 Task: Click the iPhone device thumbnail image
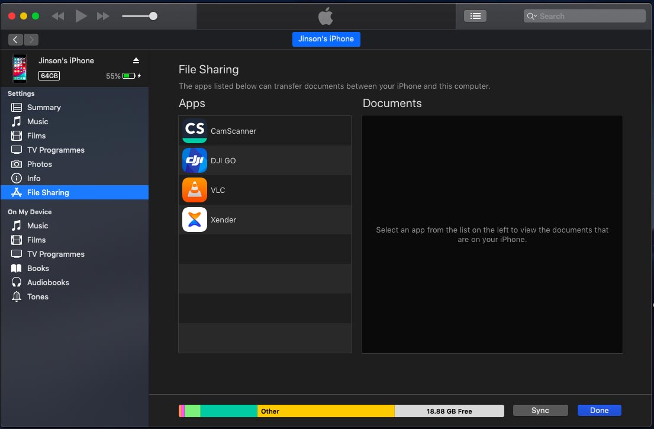click(20, 69)
